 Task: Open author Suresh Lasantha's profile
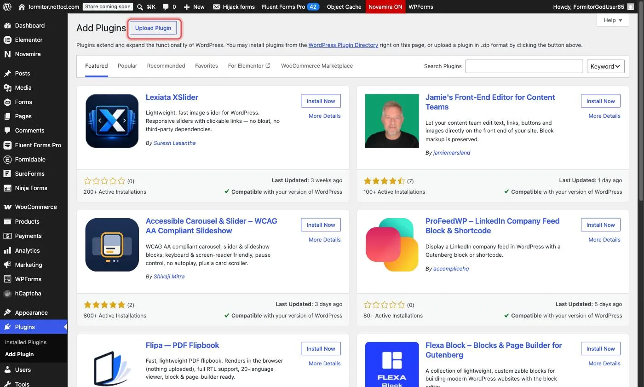pos(175,143)
